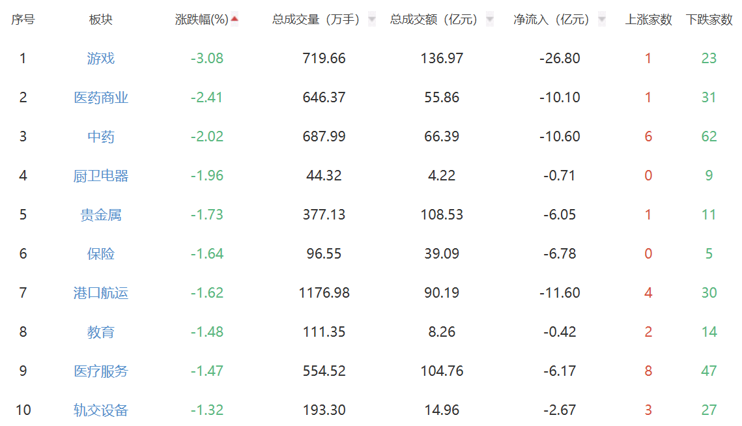Select the 贵金属 sector link

coord(101,215)
